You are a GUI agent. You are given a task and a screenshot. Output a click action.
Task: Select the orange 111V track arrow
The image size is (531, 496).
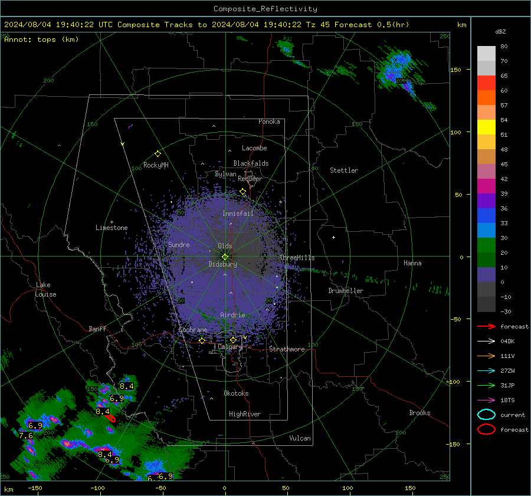[486, 356]
